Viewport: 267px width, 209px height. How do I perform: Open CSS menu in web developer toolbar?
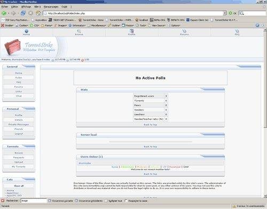pos(35,26)
